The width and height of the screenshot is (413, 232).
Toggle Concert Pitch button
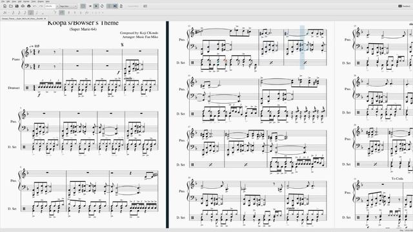coord(133,6)
